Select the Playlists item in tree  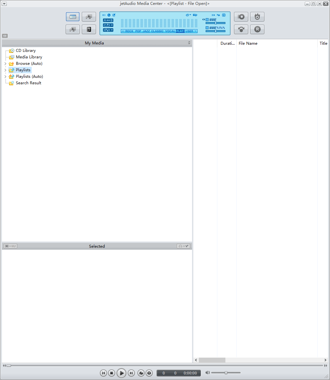coord(23,70)
